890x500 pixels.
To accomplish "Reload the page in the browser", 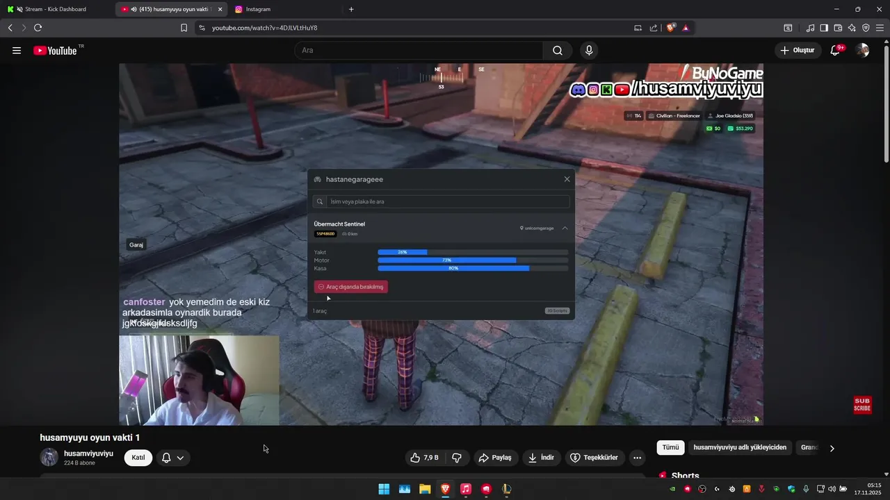I will (x=38, y=28).
